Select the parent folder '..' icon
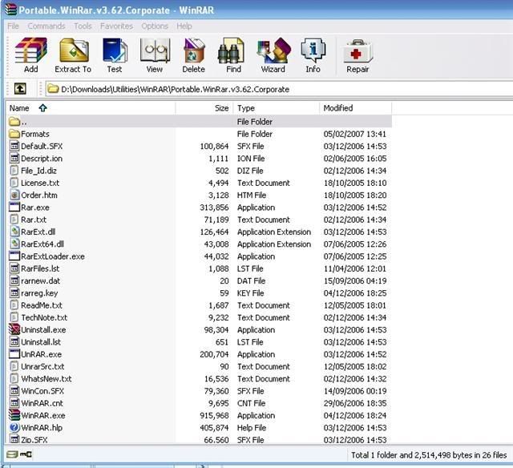The image size is (513, 468). (x=14, y=122)
